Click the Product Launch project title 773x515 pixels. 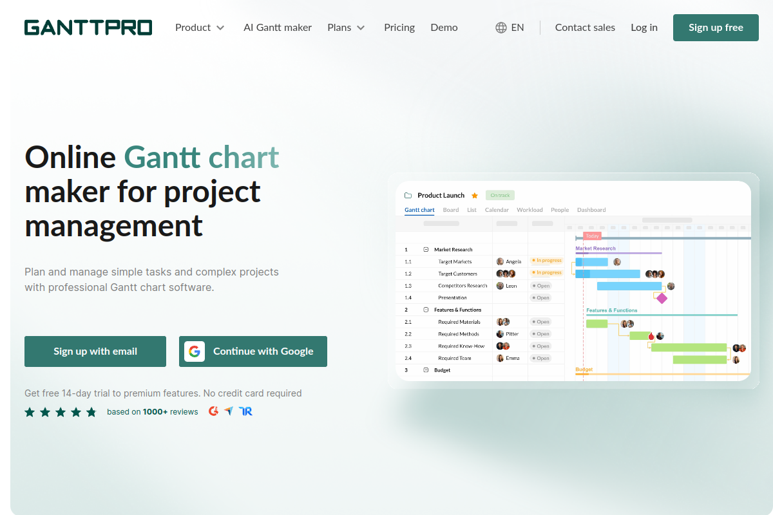click(441, 195)
